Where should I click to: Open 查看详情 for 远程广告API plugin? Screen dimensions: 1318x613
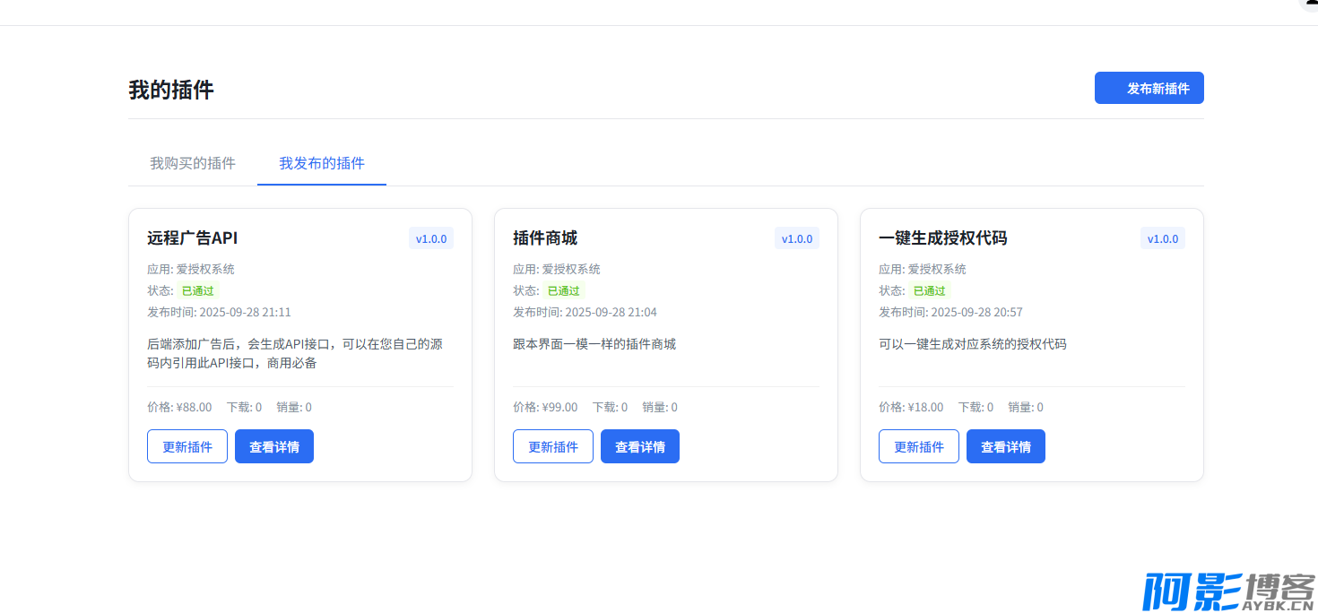point(274,446)
